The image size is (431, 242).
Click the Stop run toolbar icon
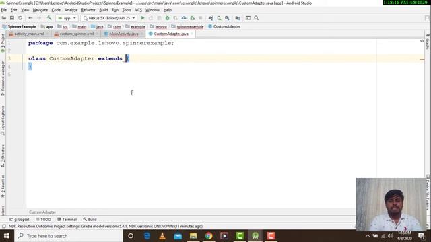tap(201, 18)
